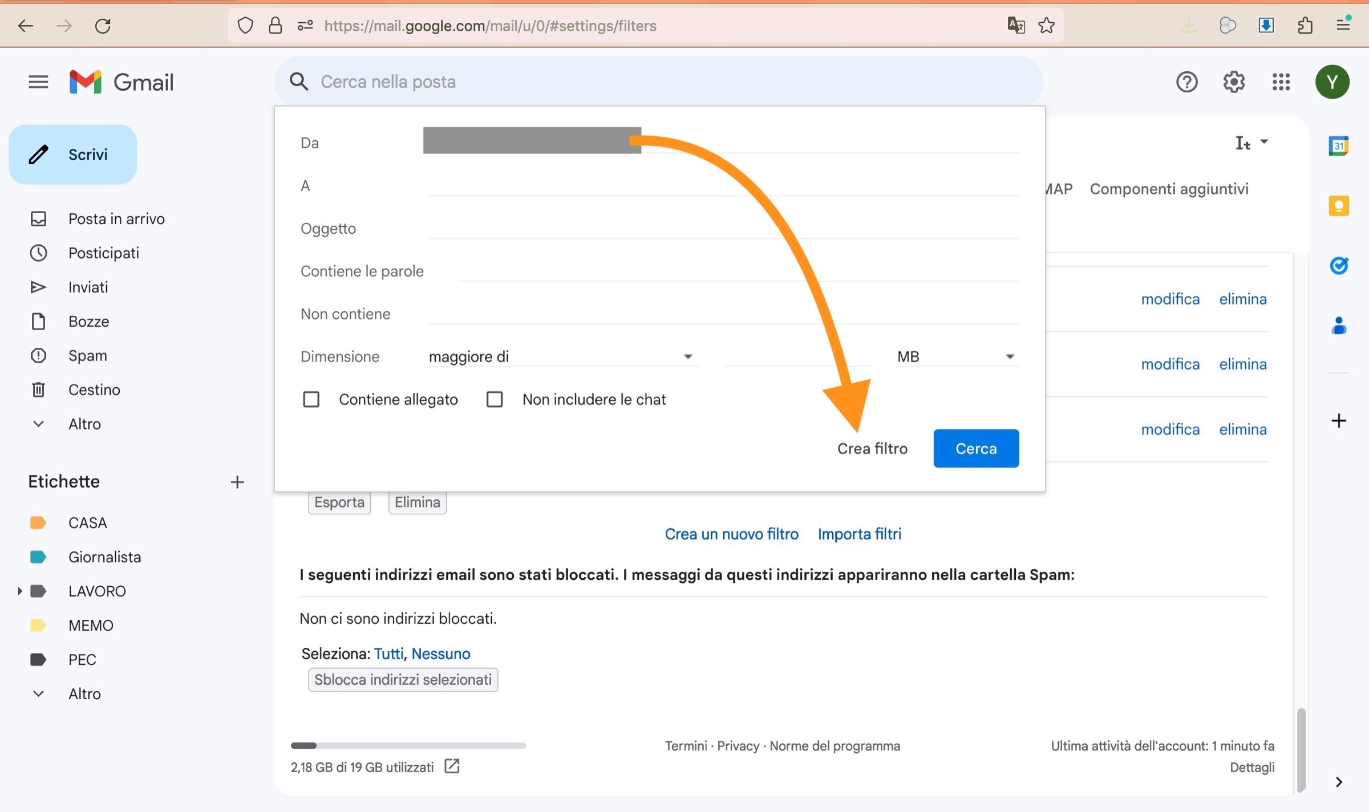Open Contacts side panel icon

click(1338, 326)
